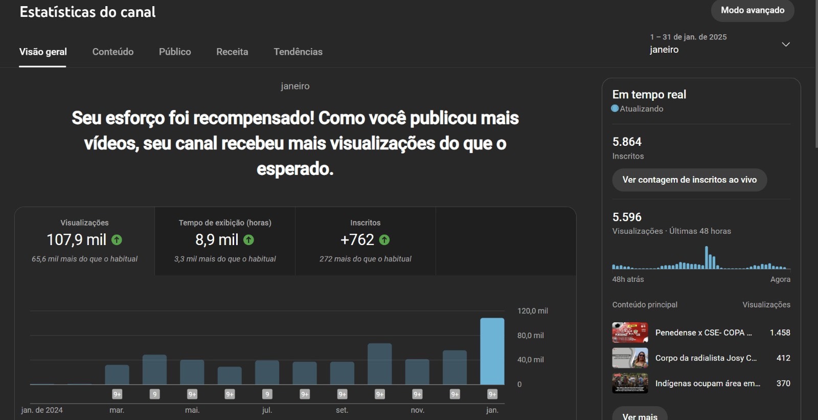The image size is (818, 420).
Task: Click the Modo avançado button
Action: 752,10
